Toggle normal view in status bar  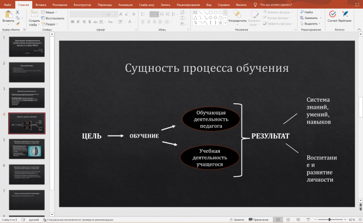(x=278, y=220)
